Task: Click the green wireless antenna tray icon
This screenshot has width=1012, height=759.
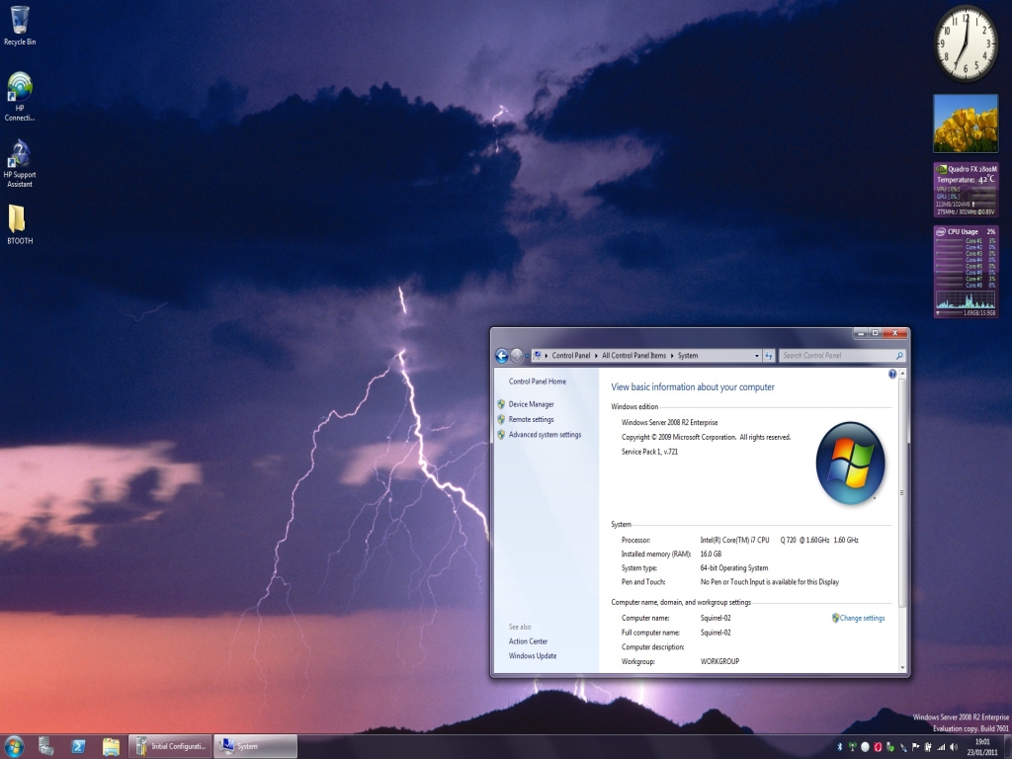Action: (853, 747)
